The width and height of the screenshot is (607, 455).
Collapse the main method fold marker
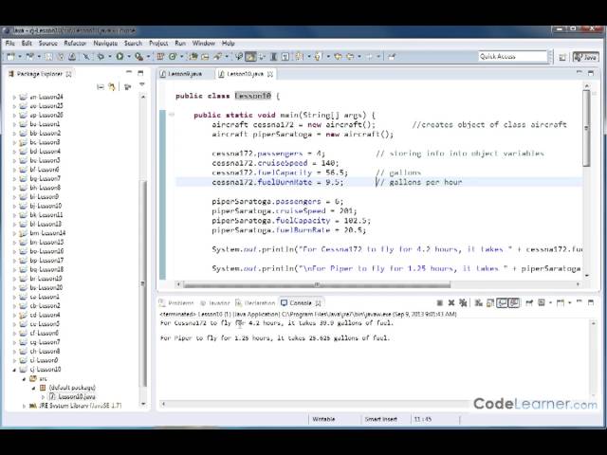172,115
